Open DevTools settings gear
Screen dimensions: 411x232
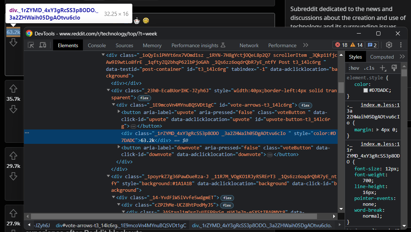click(x=389, y=45)
